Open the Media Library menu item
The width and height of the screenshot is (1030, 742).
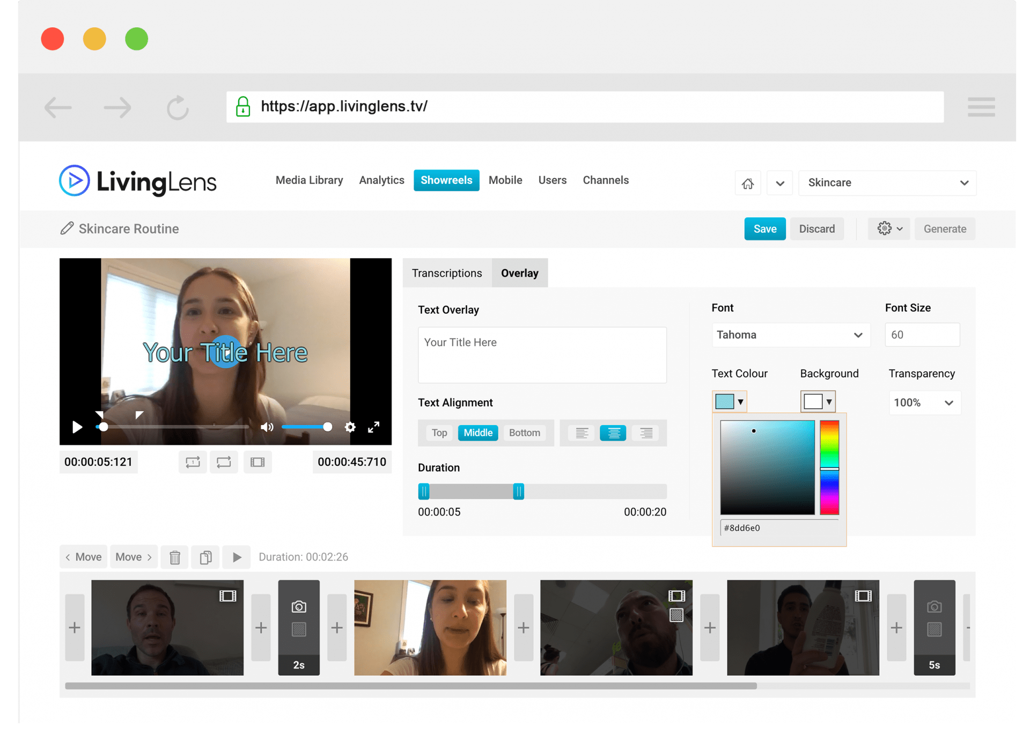[x=309, y=180]
